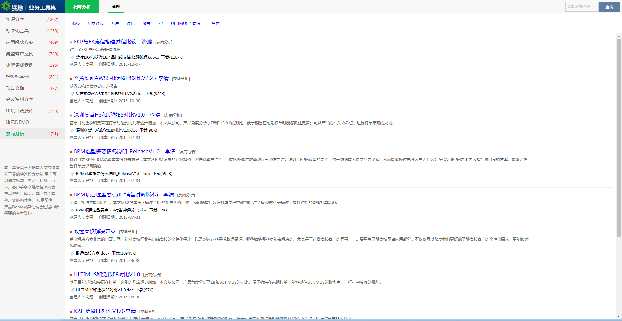Click attachment icon beside 炎黄盈动AWS5 doc file
This screenshot has height=321, width=622.
point(73,94)
